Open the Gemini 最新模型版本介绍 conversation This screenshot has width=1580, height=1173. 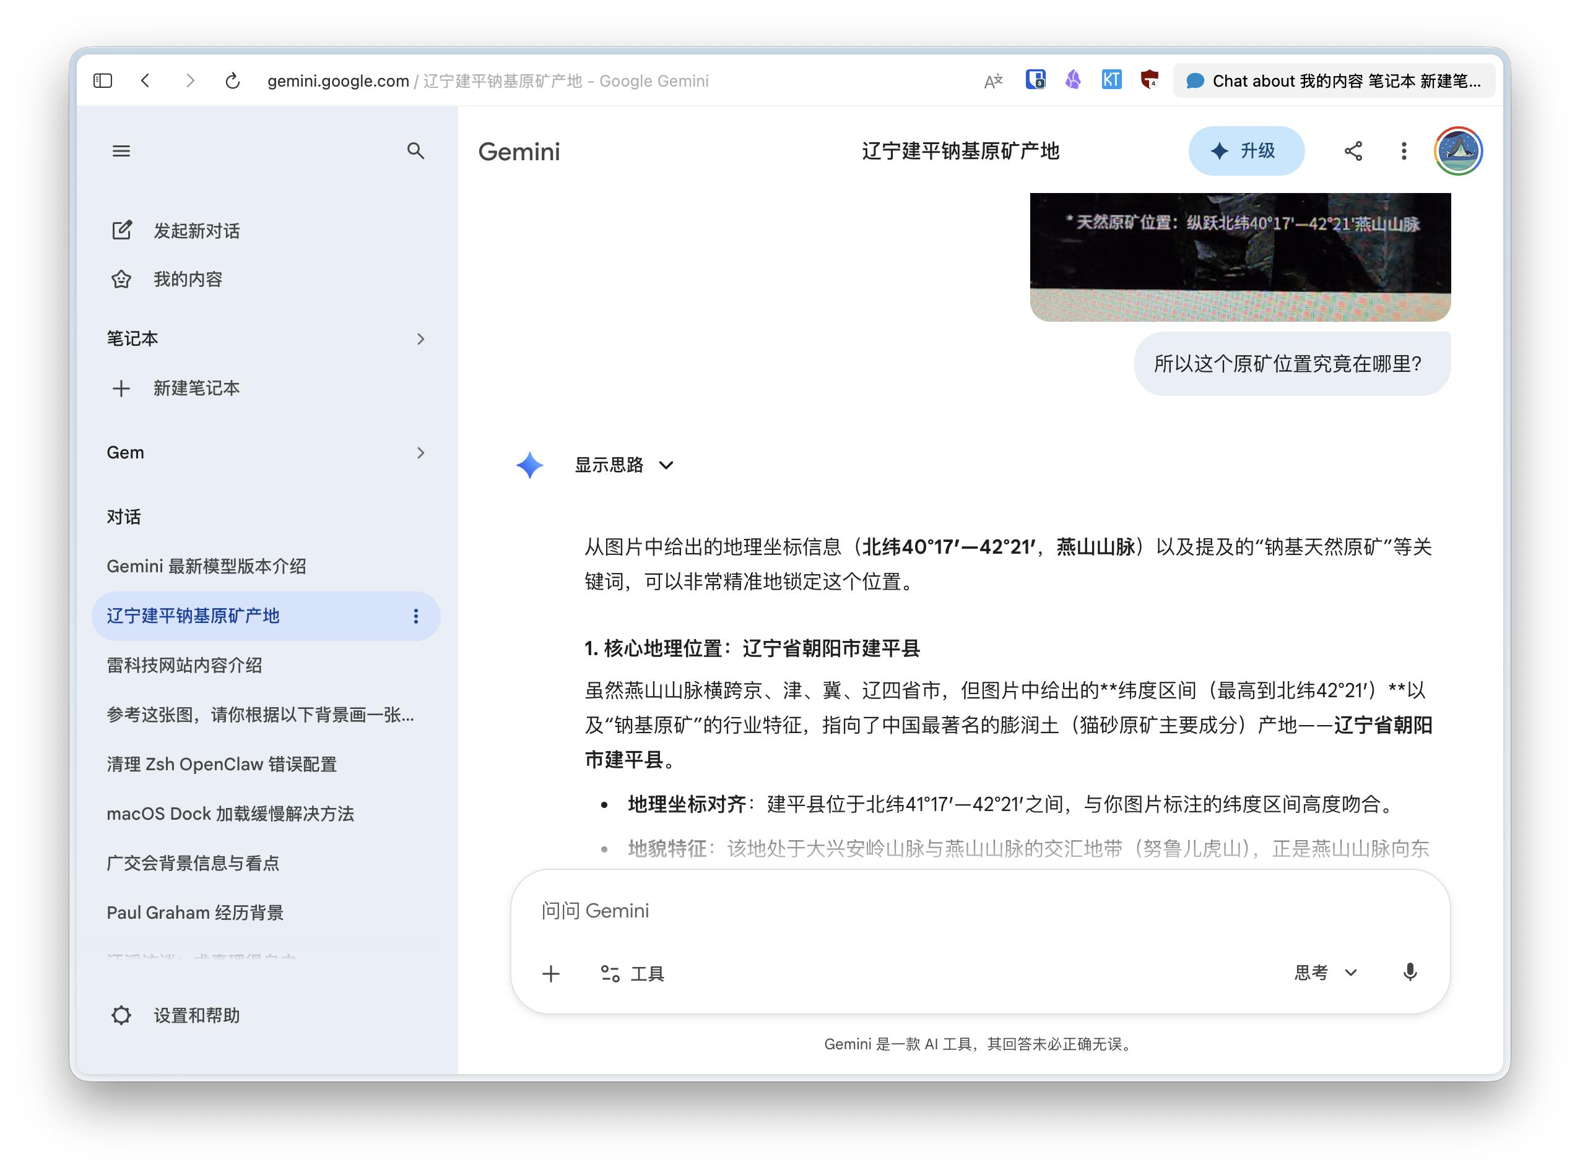click(x=206, y=566)
